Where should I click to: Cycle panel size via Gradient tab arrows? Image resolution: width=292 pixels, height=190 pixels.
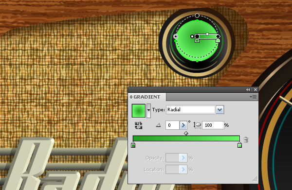click(x=131, y=97)
